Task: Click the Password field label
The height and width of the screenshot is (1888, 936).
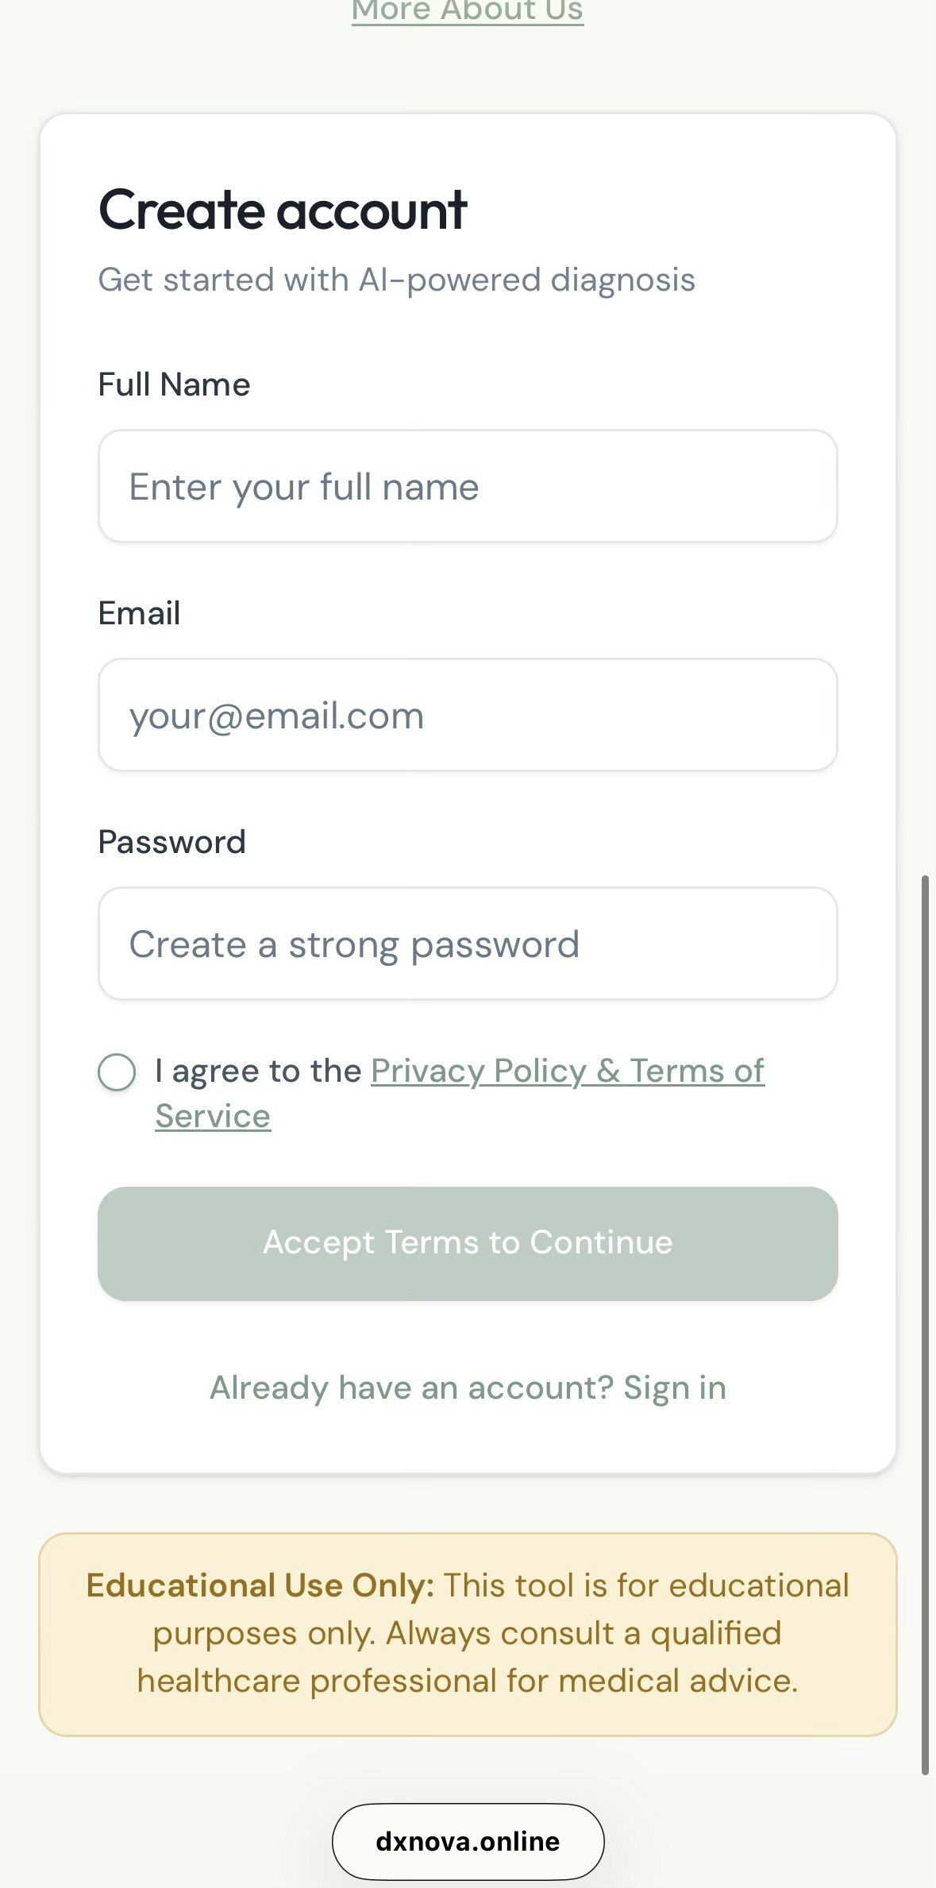Action: click(171, 842)
